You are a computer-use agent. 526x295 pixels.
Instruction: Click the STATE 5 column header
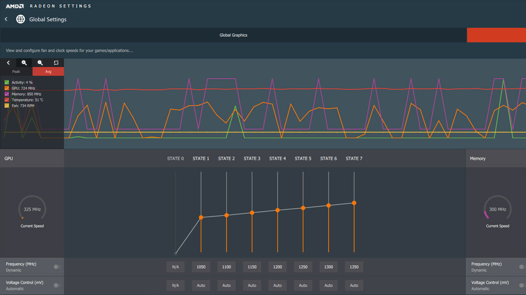pos(303,159)
